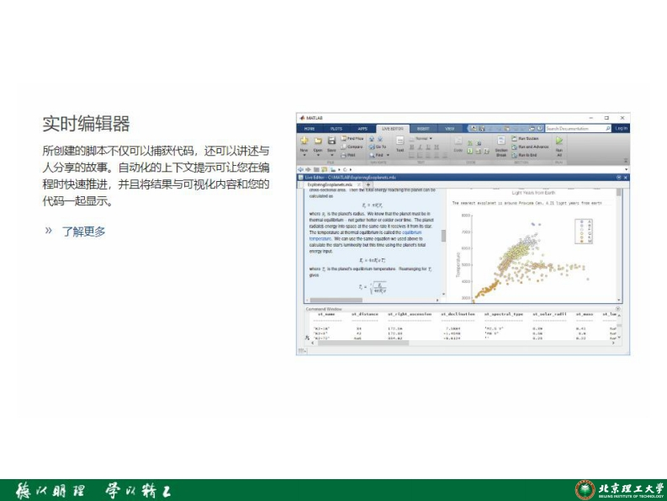Click the Open folder icon

(318, 141)
